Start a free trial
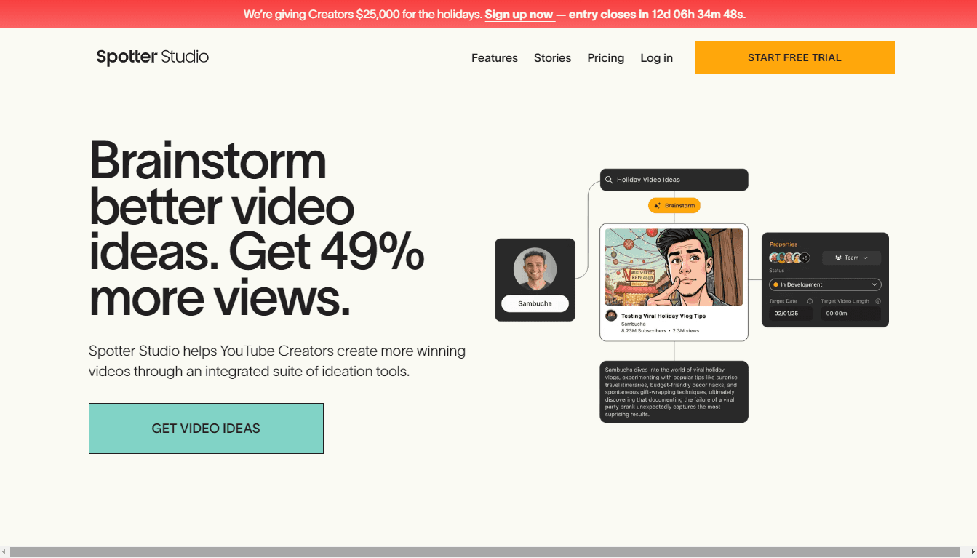 794,57
